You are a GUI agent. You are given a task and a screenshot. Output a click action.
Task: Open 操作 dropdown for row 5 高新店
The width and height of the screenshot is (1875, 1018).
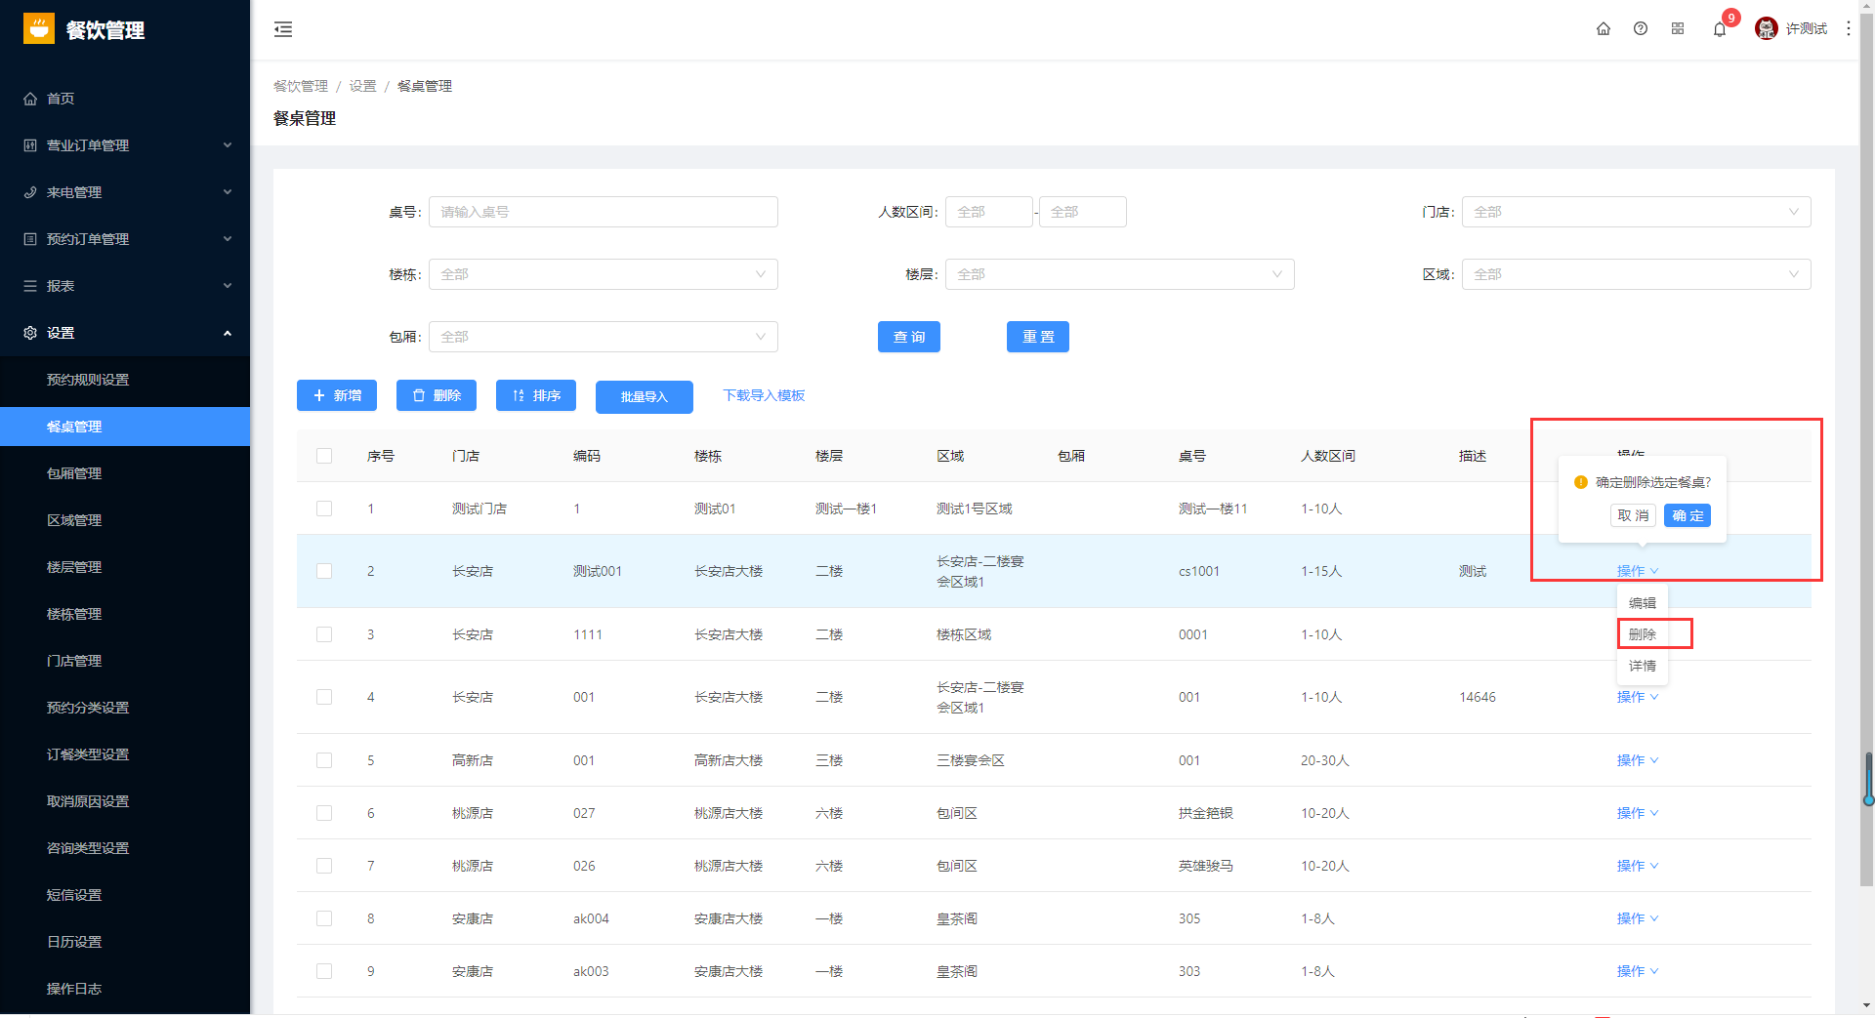point(1638,760)
